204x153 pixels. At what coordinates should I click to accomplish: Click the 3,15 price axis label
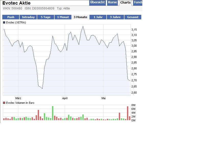pos(134,30)
